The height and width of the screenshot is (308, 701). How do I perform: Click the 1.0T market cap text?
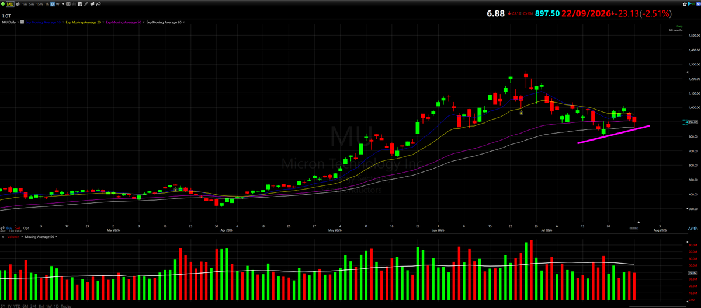(6, 16)
